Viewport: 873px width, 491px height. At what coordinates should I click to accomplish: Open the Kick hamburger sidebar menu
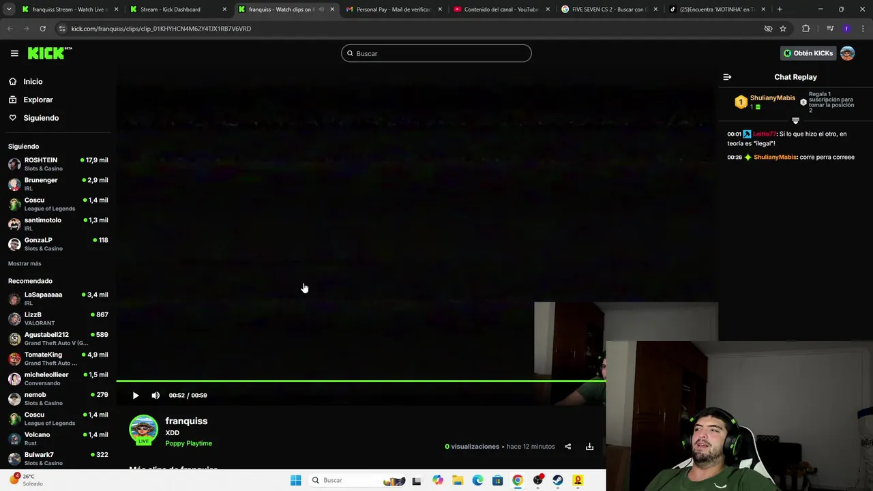(x=14, y=53)
